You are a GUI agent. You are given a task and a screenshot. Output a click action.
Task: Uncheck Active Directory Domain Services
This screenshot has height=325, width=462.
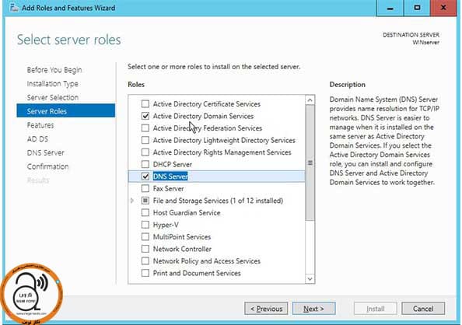click(145, 116)
